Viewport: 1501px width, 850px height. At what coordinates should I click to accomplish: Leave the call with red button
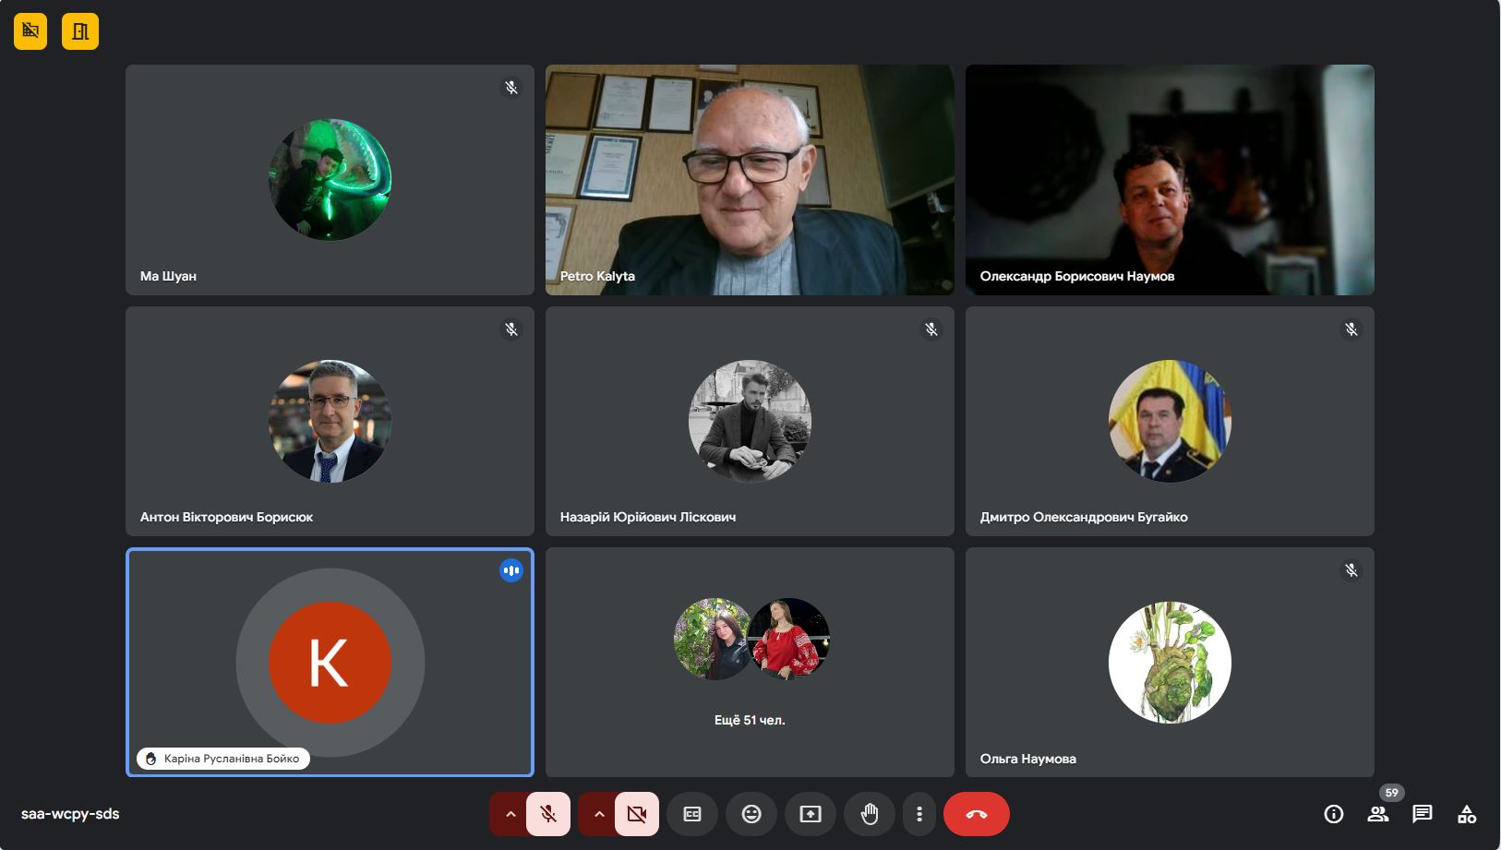coord(976,814)
